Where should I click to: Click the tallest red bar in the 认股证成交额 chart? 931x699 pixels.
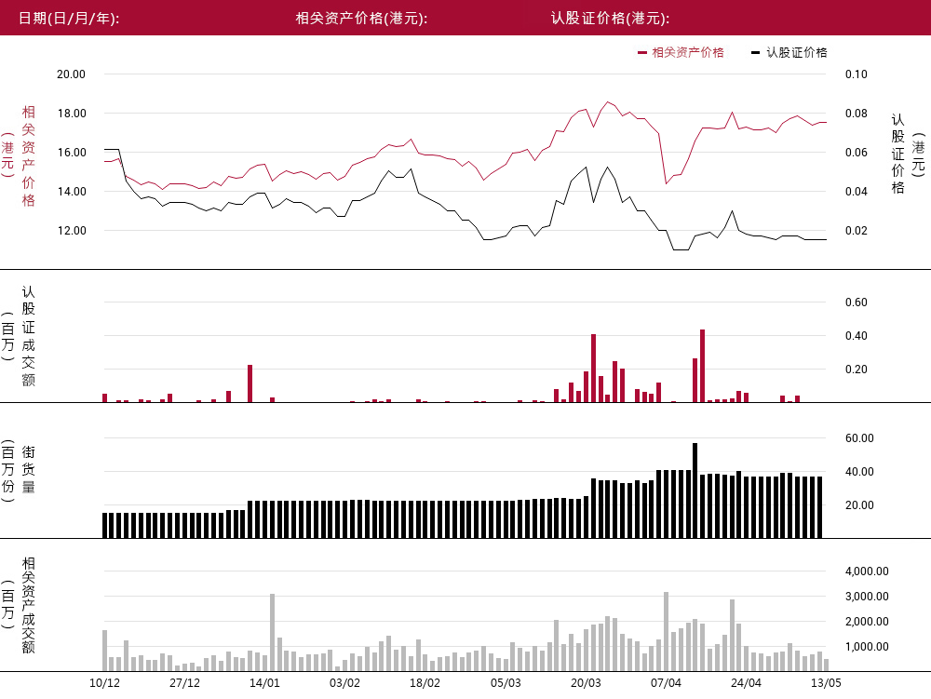[702, 366]
